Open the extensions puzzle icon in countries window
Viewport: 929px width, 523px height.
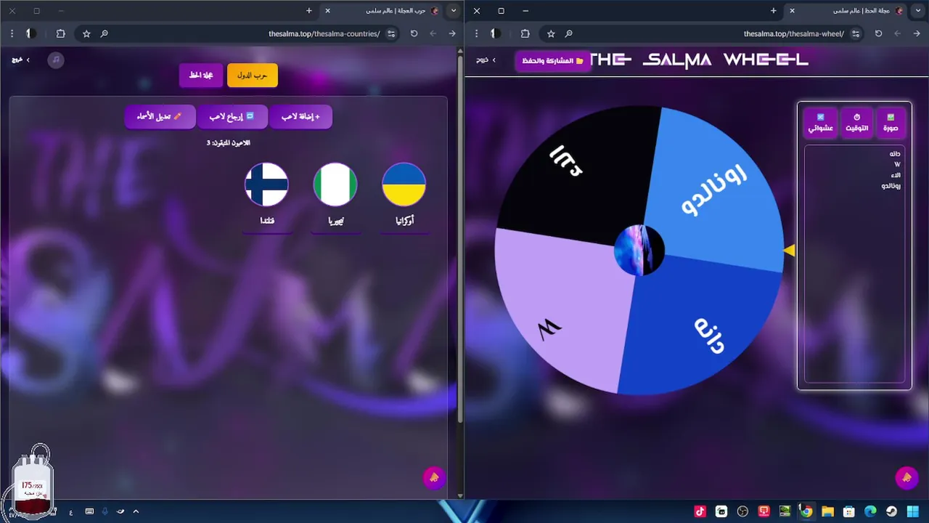pyautogui.click(x=60, y=33)
